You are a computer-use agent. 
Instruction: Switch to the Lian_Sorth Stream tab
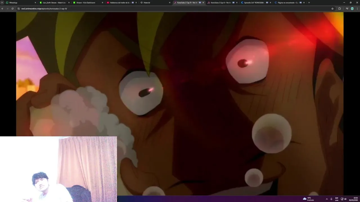(x=55, y=3)
